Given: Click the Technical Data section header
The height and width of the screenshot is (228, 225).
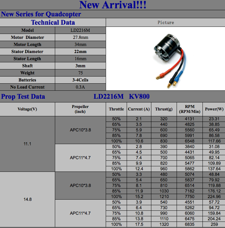Looking at the screenshot, I should coord(53,22).
